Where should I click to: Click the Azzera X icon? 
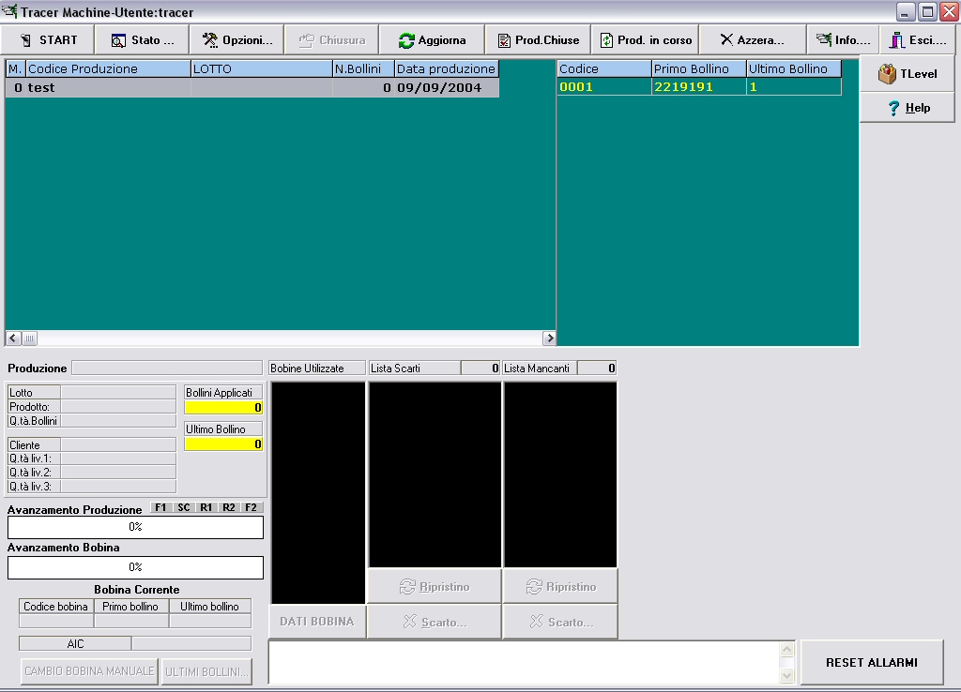726,39
